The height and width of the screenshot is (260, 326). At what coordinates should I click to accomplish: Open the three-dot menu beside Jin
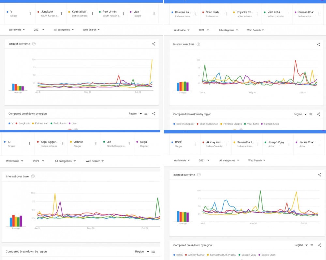129,144
